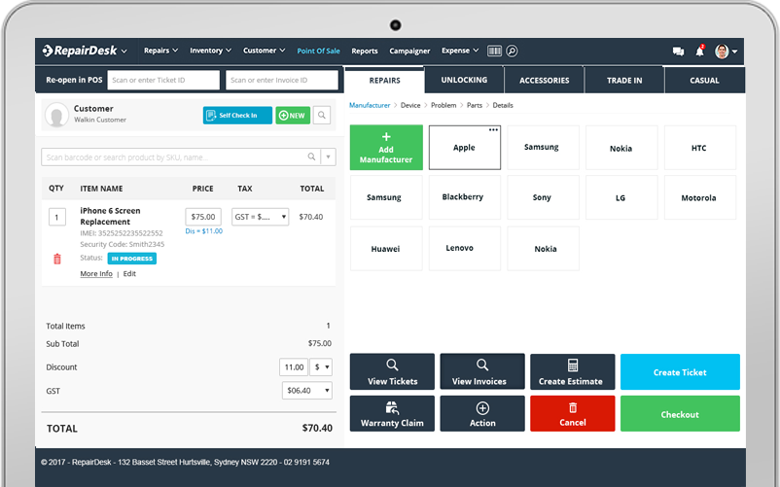Open the Campaigner menu item
Screen dimensions: 780x487
pos(409,51)
